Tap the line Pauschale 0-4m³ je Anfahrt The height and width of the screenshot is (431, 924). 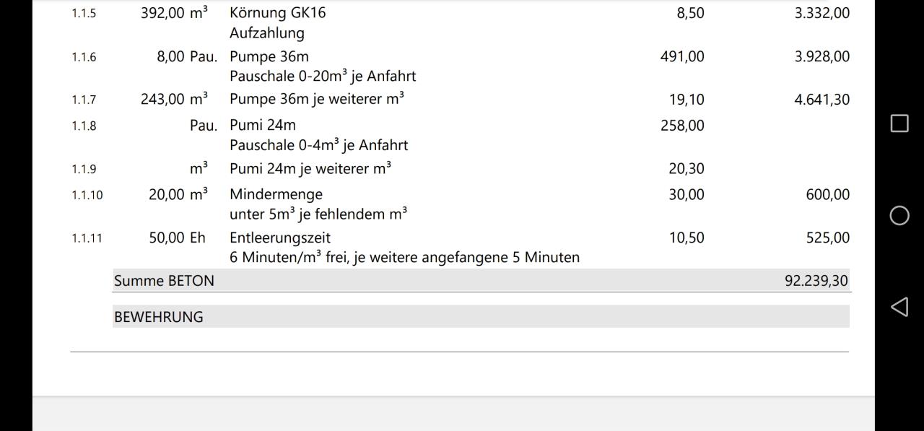tap(318, 144)
